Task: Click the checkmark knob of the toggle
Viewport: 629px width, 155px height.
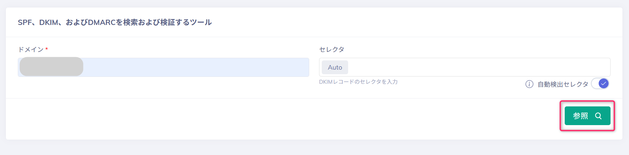Action: (603, 84)
